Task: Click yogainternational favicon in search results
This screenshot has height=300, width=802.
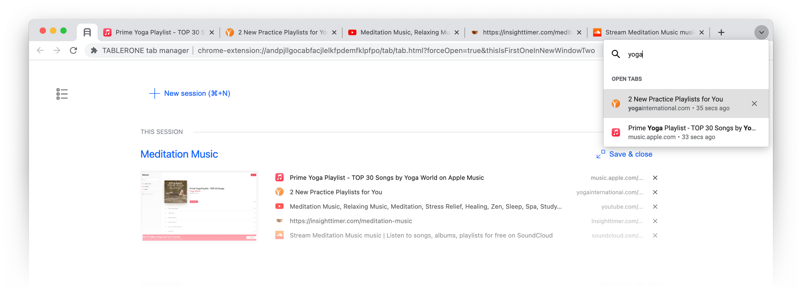Action: pyautogui.click(x=616, y=103)
